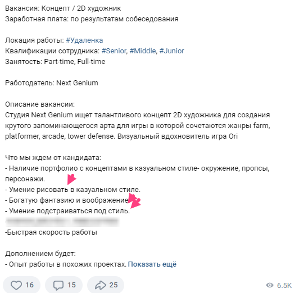Click the 'Вакансия: Концепт / 2D художник' line

(x=63, y=8)
